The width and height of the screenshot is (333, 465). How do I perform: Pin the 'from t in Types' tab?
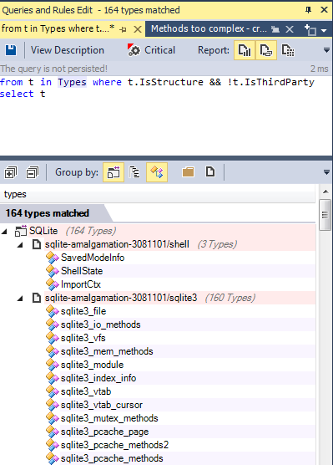coord(123,29)
